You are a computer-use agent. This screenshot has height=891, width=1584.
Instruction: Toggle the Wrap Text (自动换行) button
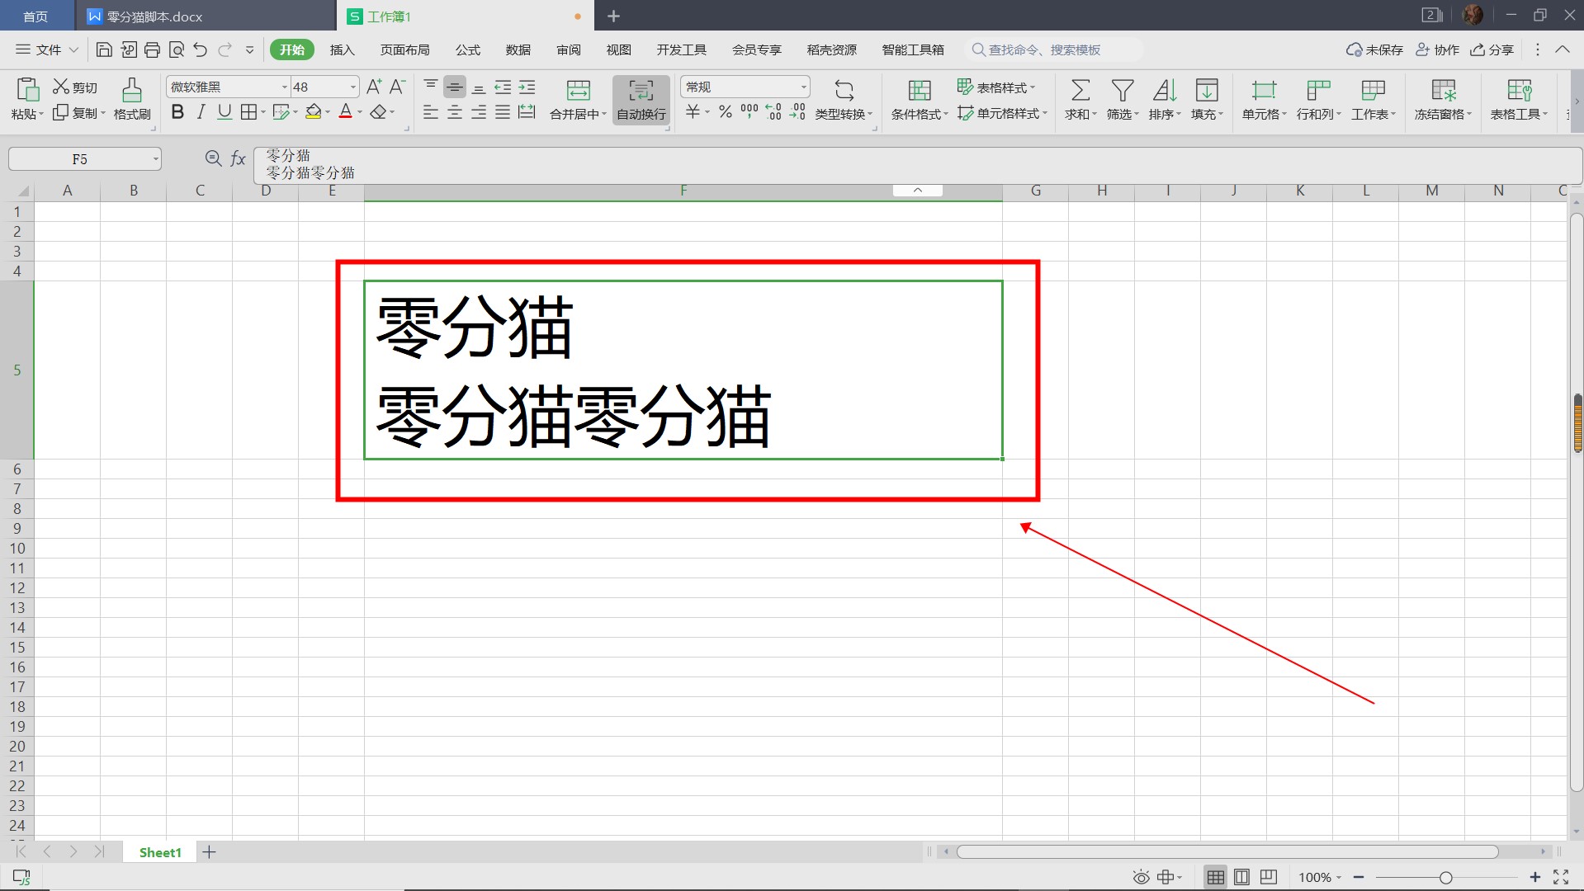point(641,99)
